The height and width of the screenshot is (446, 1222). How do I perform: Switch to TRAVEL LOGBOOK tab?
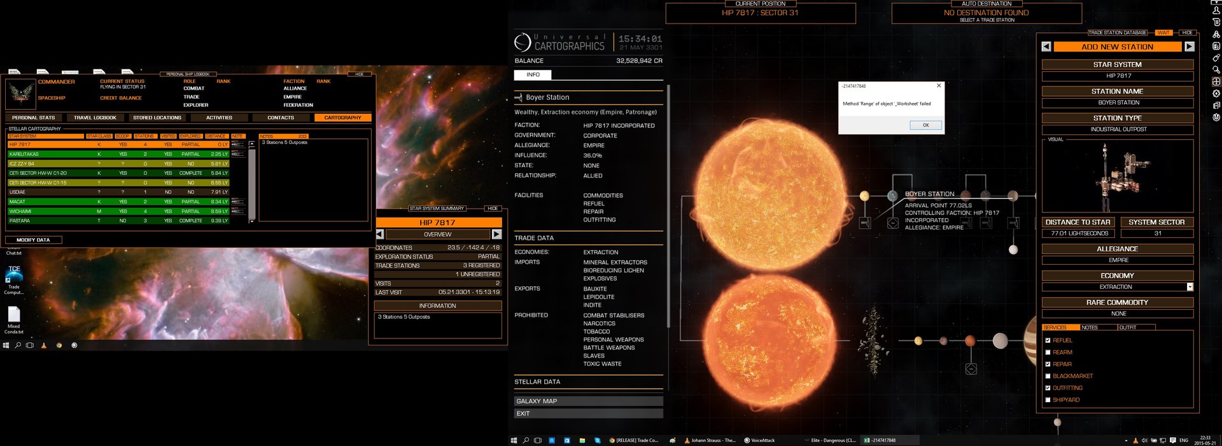point(95,118)
